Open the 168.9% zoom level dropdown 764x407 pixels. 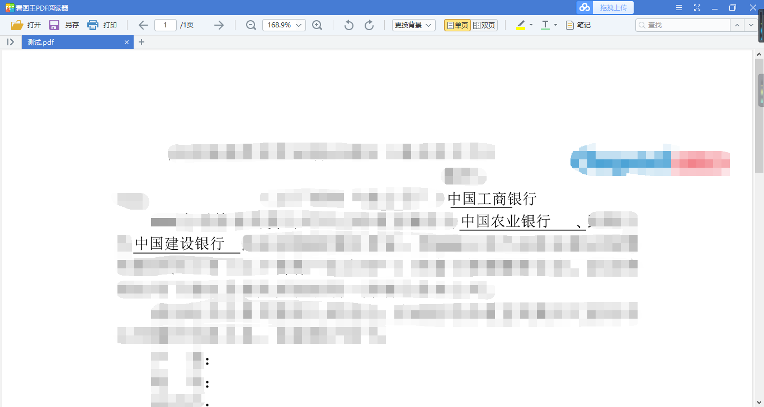point(284,25)
